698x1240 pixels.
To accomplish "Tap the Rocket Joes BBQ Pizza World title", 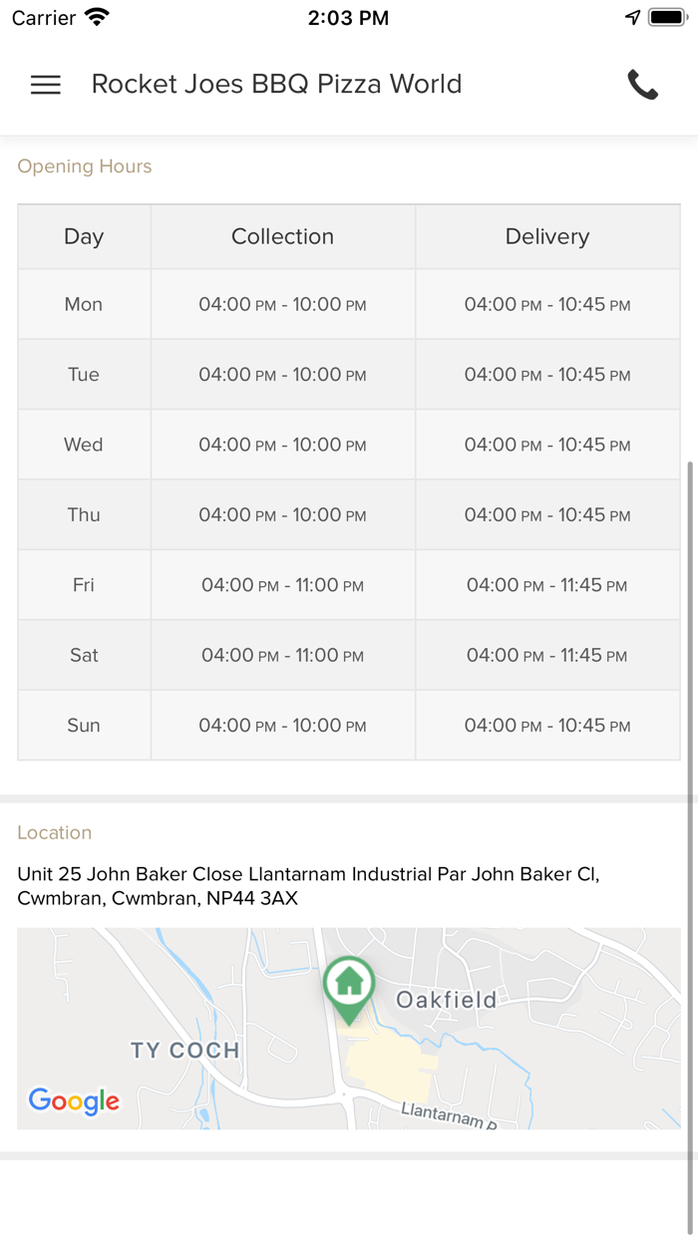I will [x=276, y=85].
